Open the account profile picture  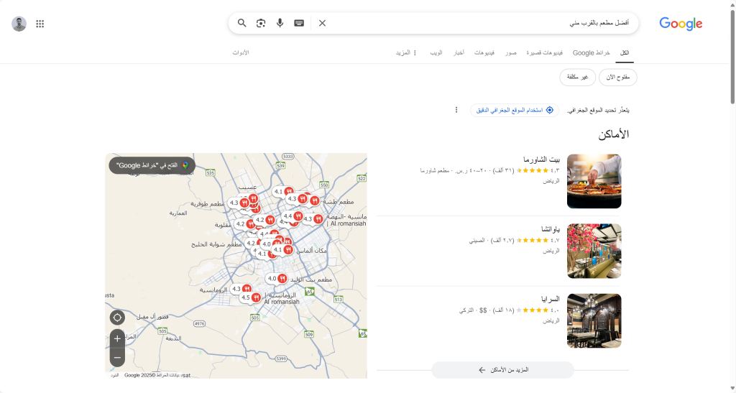[19, 24]
